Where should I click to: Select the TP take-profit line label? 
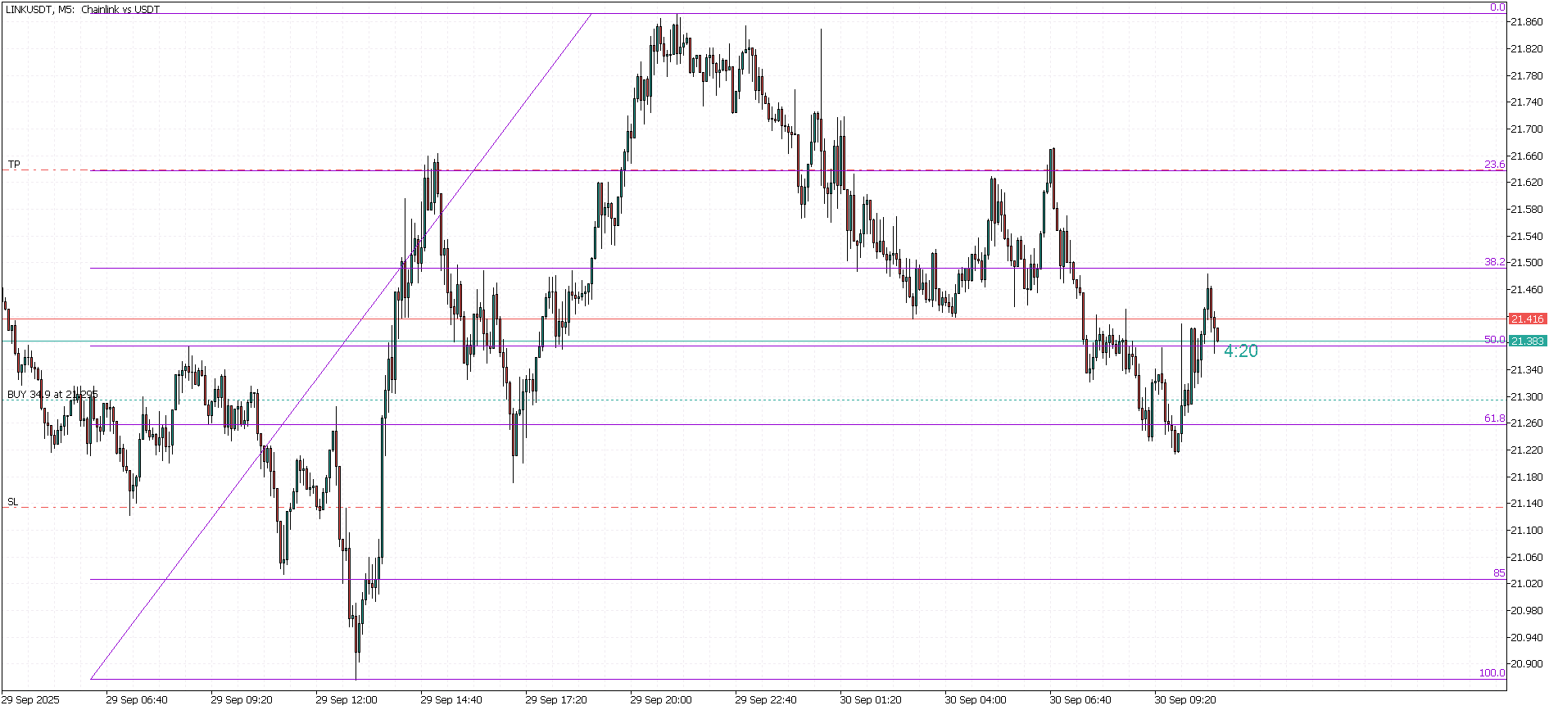coord(14,165)
